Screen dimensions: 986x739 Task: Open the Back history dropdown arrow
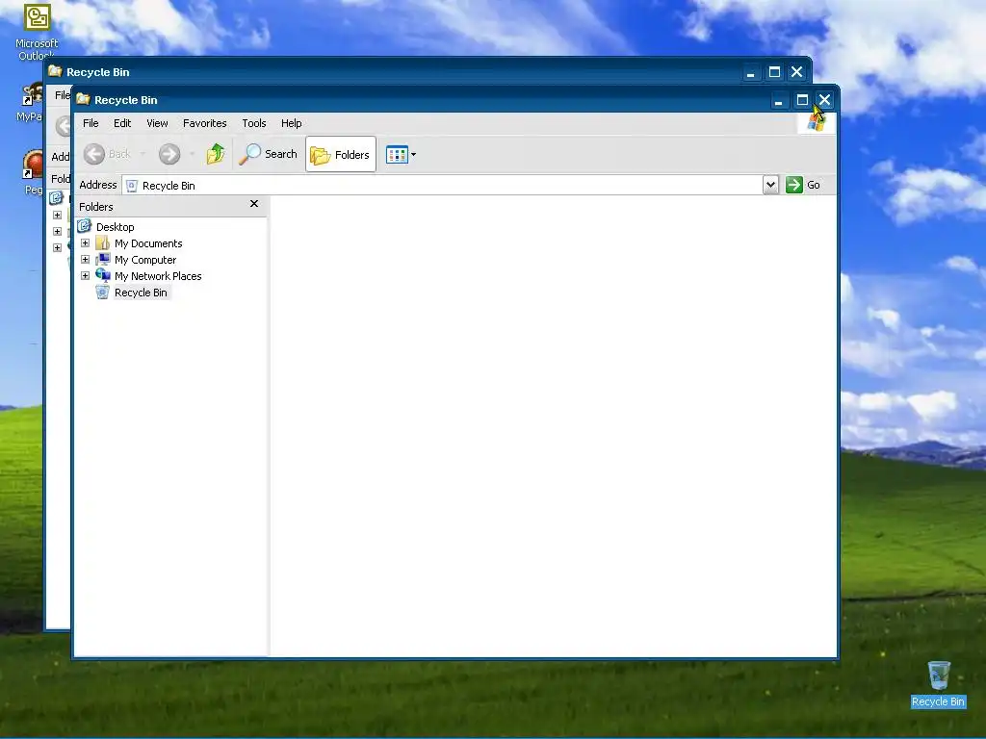tap(143, 154)
